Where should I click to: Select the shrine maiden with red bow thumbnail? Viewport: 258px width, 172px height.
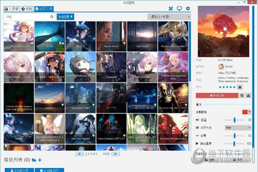[50, 67]
